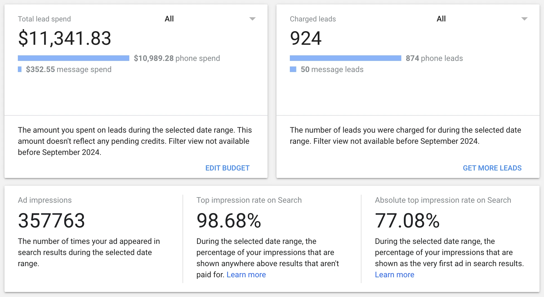544x297 pixels.
Task: Click the dropdown arrow in Total lead spend card
Action: (252, 19)
